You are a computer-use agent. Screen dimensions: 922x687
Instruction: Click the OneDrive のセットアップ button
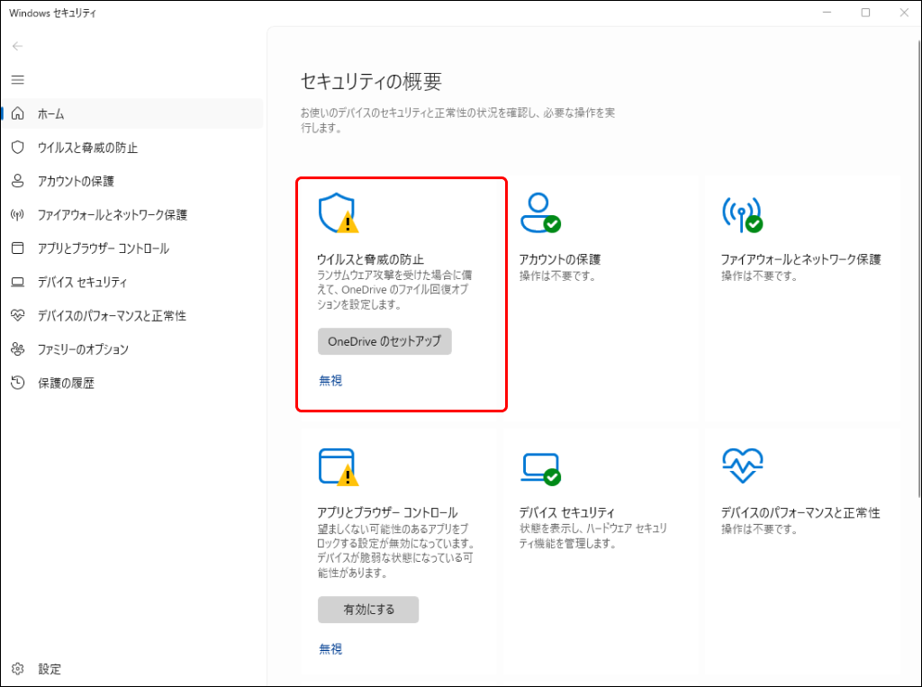pyautogui.click(x=384, y=341)
